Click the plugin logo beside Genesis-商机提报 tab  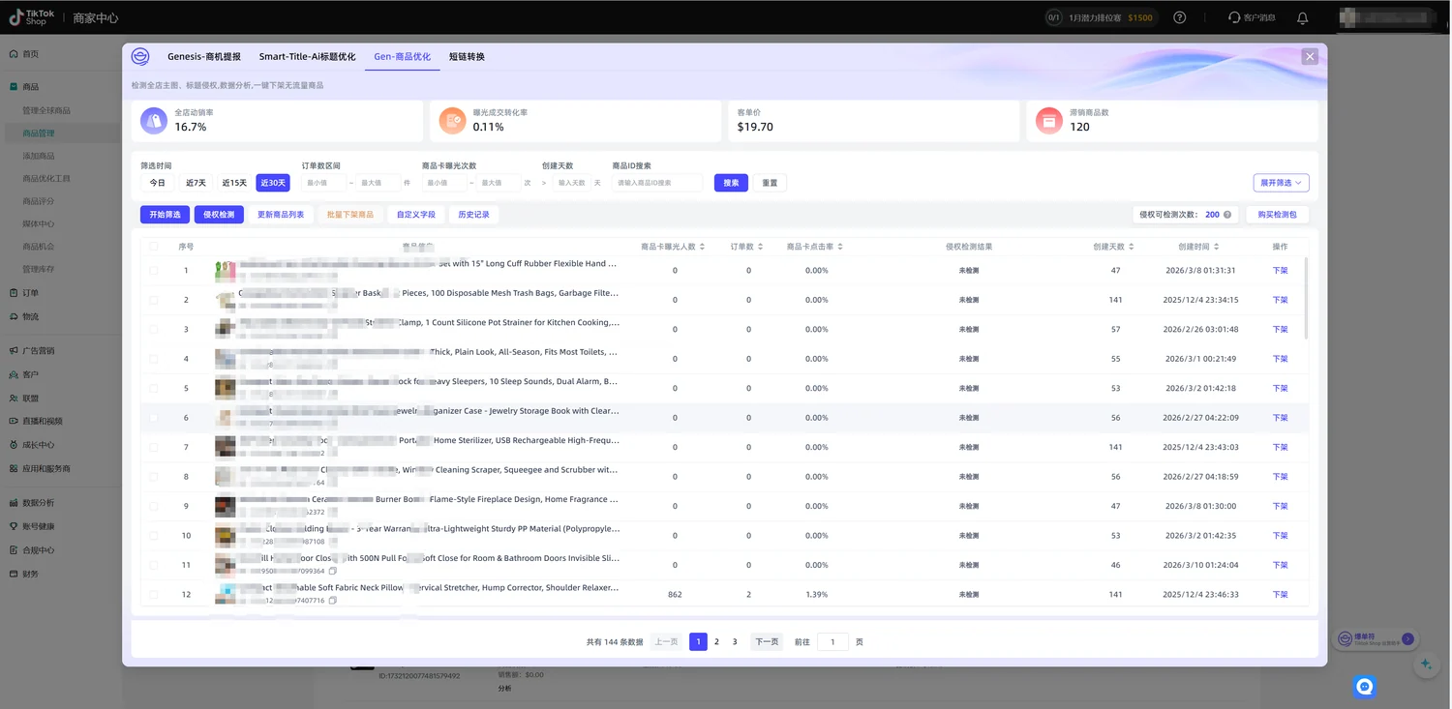140,57
